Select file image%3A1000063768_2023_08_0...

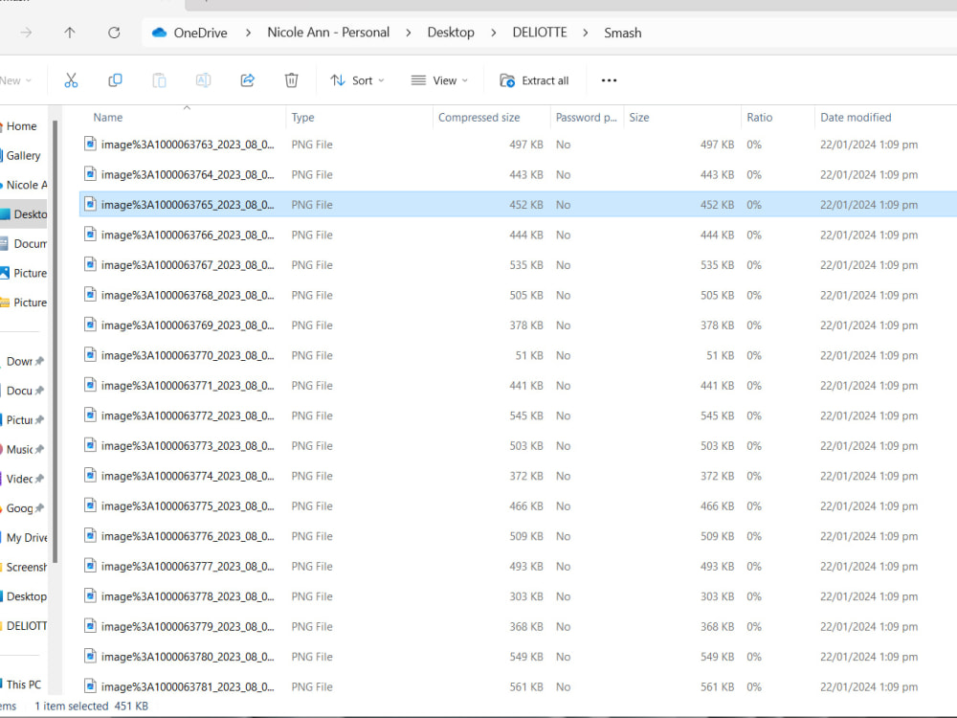tap(188, 295)
